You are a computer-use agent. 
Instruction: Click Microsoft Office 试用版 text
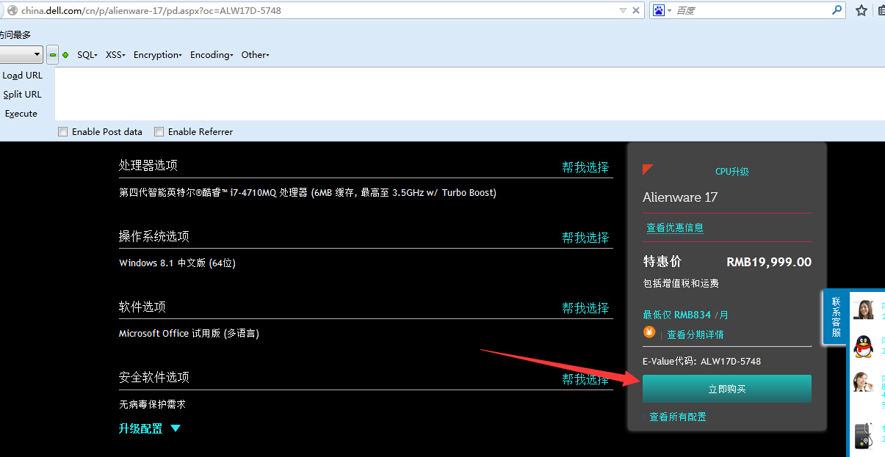tap(189, 333)
